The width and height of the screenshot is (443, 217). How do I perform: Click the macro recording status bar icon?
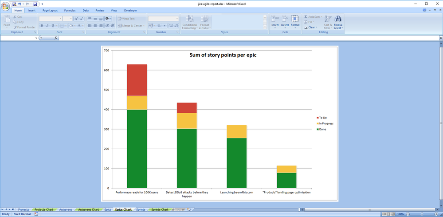(36, 214)
